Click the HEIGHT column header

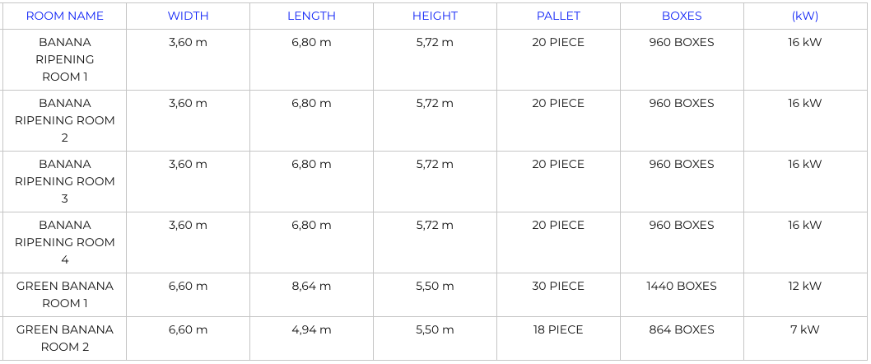[x=435, y=16]
